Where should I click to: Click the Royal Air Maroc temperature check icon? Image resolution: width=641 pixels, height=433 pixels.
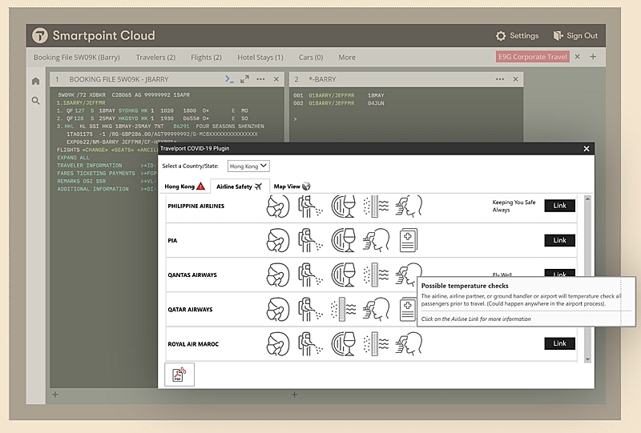pyautogui.click(x=409, y=343)
